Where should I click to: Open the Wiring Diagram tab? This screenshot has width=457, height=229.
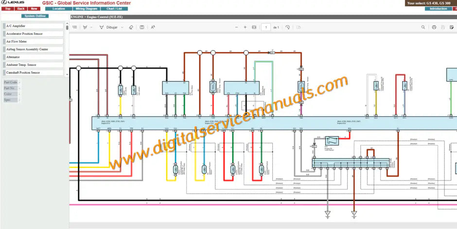(86, 9)
